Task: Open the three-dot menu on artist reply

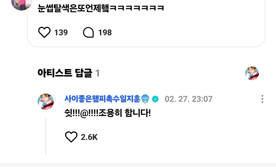Action: pos(262,99)
